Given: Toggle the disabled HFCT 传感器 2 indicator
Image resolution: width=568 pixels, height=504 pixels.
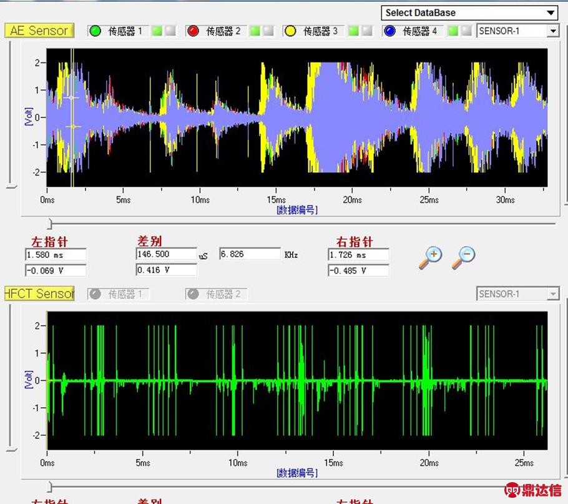Looking at the screenshot, I should click(193, 294).
